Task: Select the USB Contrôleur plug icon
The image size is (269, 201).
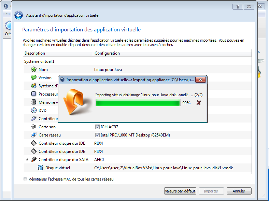Action: pyautogui.click(x=33, y=118)
